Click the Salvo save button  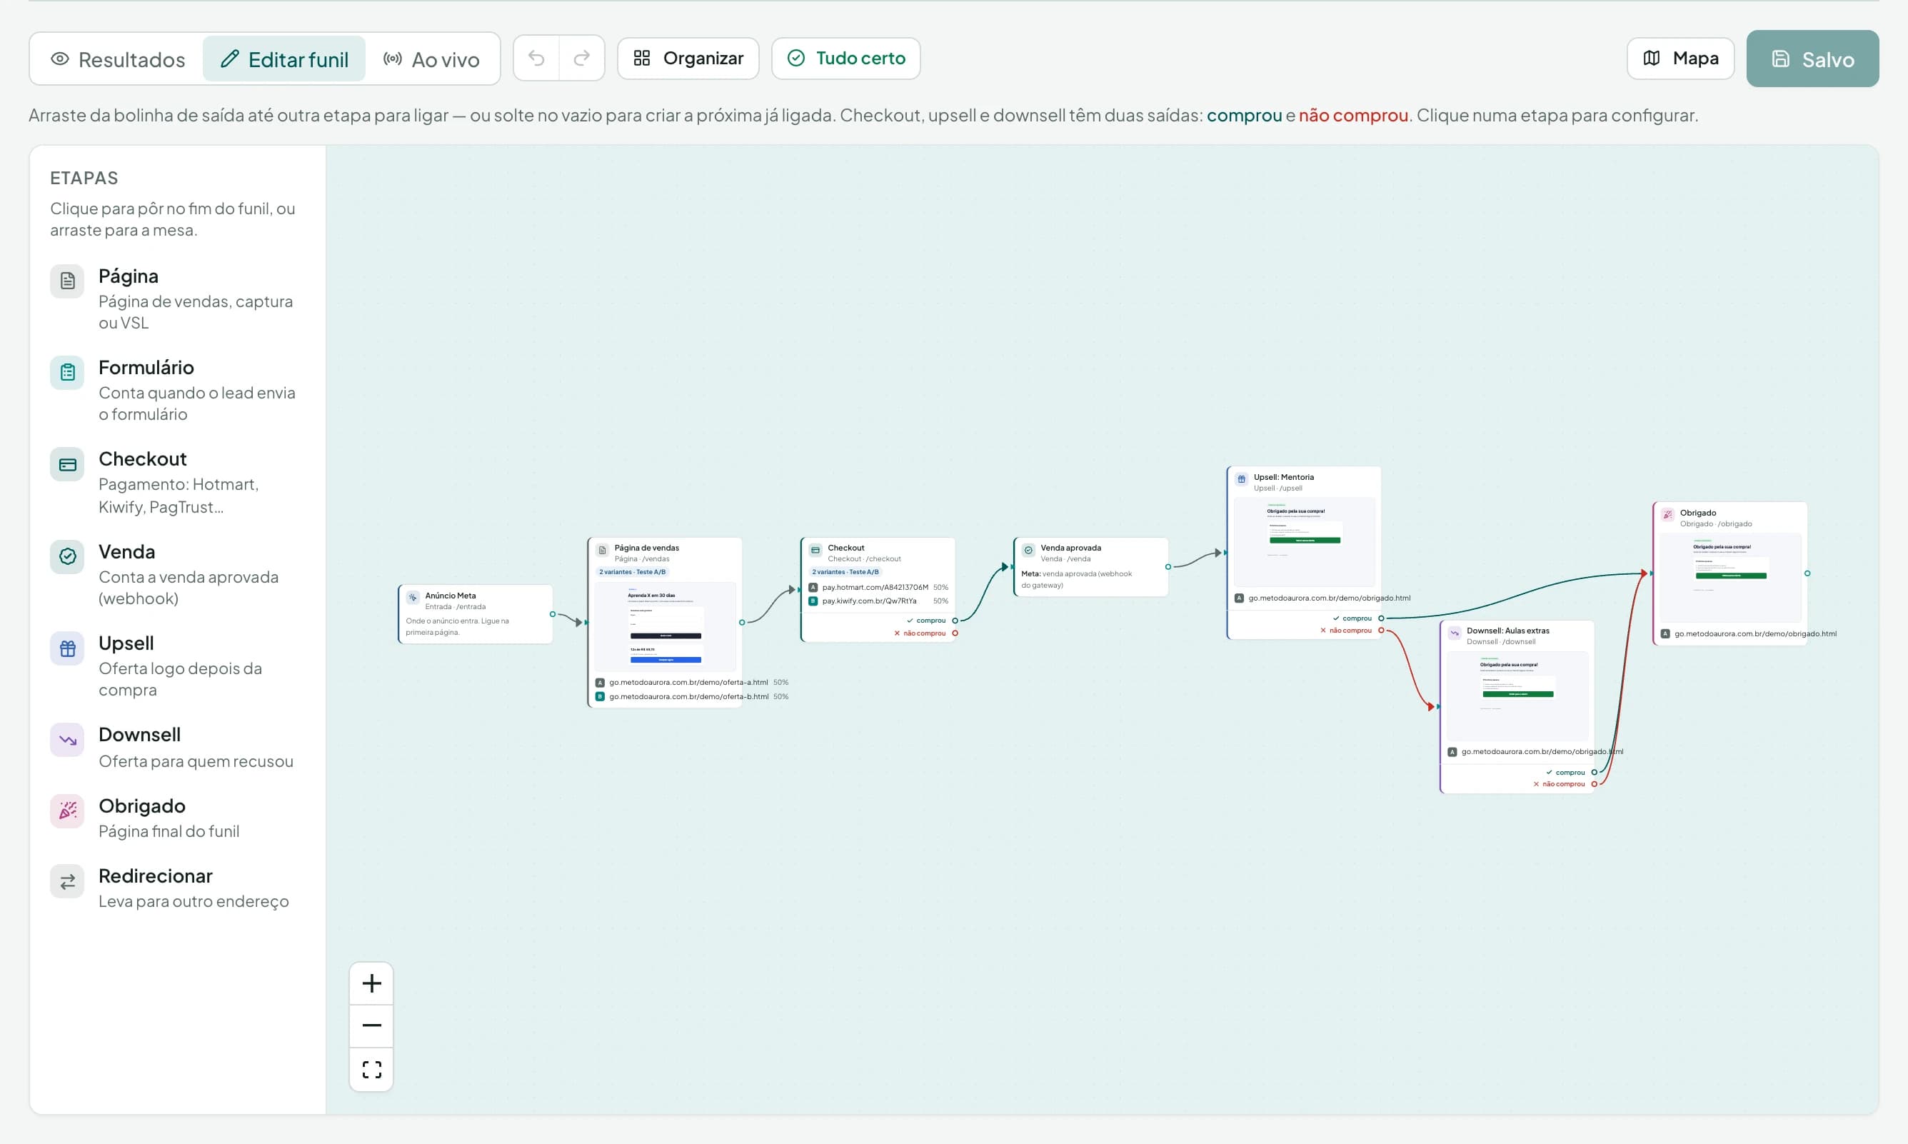(1812, 59)
